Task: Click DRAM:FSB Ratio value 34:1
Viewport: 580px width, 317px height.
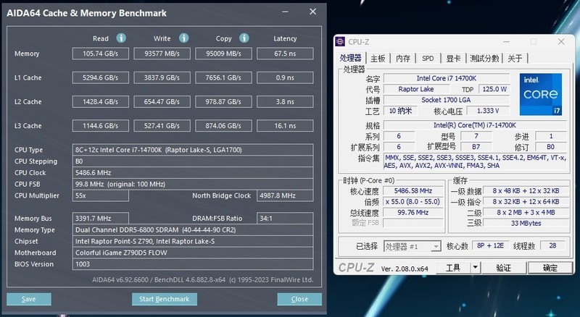Action: pos(285,219)
